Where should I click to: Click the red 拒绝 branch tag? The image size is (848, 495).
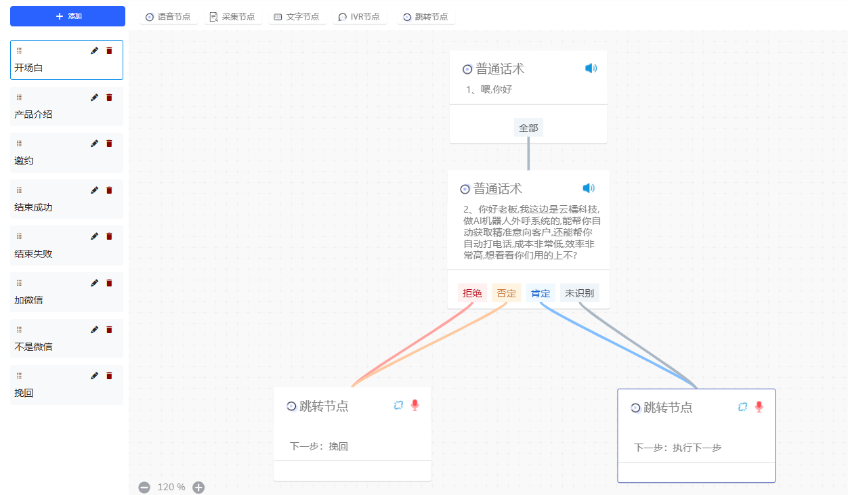472,293
